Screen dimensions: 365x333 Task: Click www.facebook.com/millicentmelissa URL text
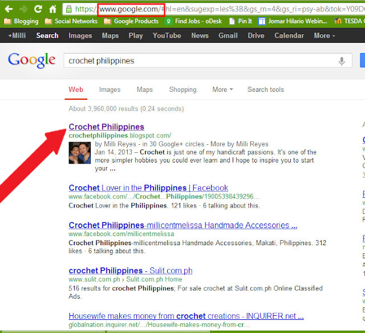point(121,234)
